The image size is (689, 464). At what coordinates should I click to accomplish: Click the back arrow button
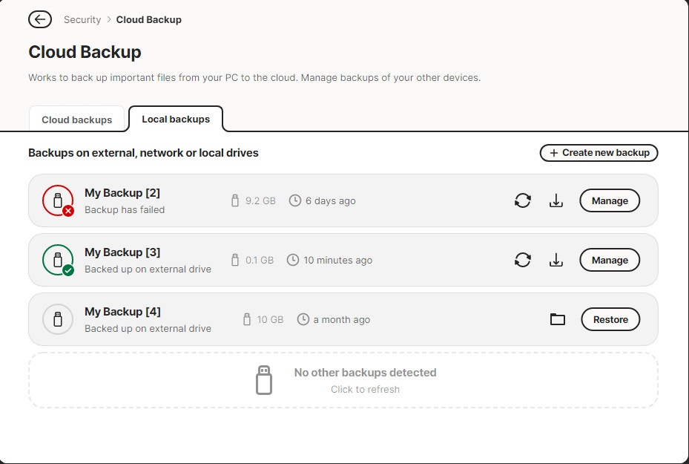(x=40, y=19)
